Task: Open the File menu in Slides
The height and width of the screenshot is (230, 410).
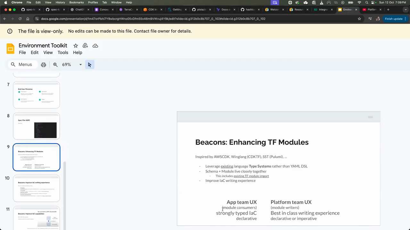Action: 22,52
